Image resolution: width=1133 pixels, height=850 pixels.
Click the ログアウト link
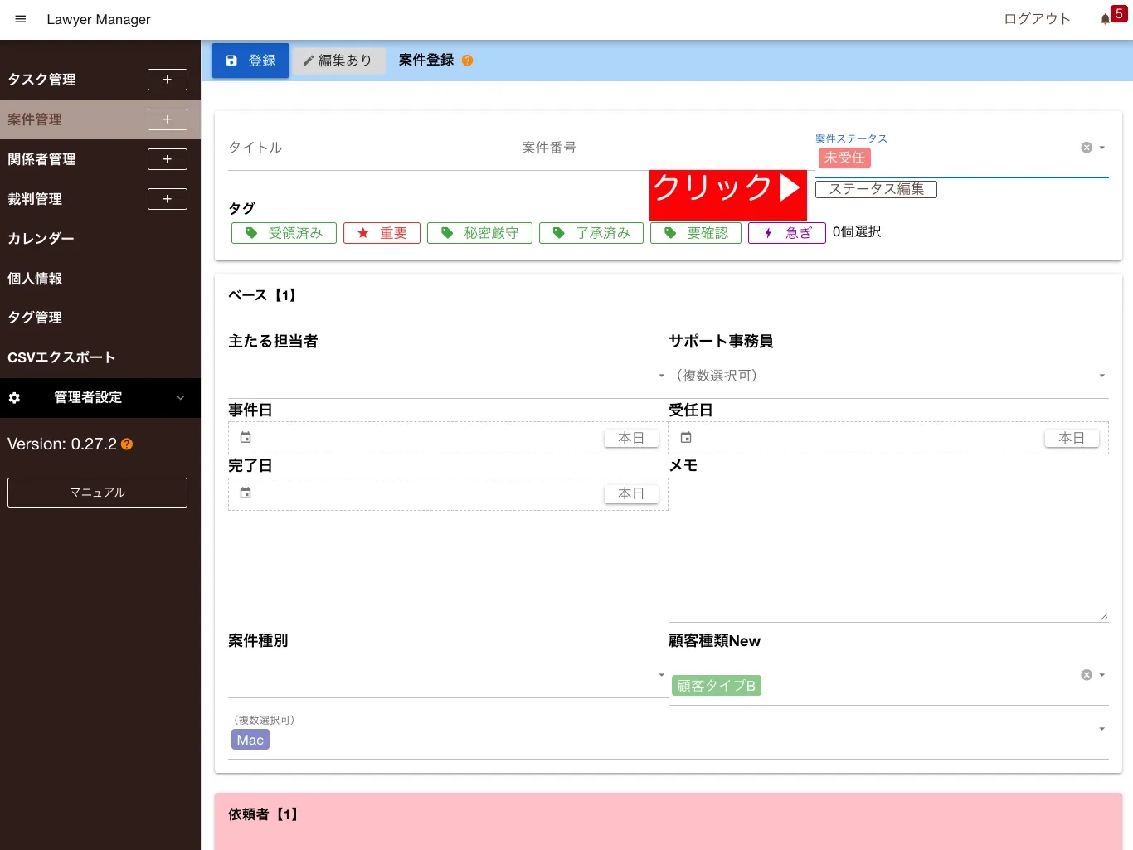tap(1037, 19)
